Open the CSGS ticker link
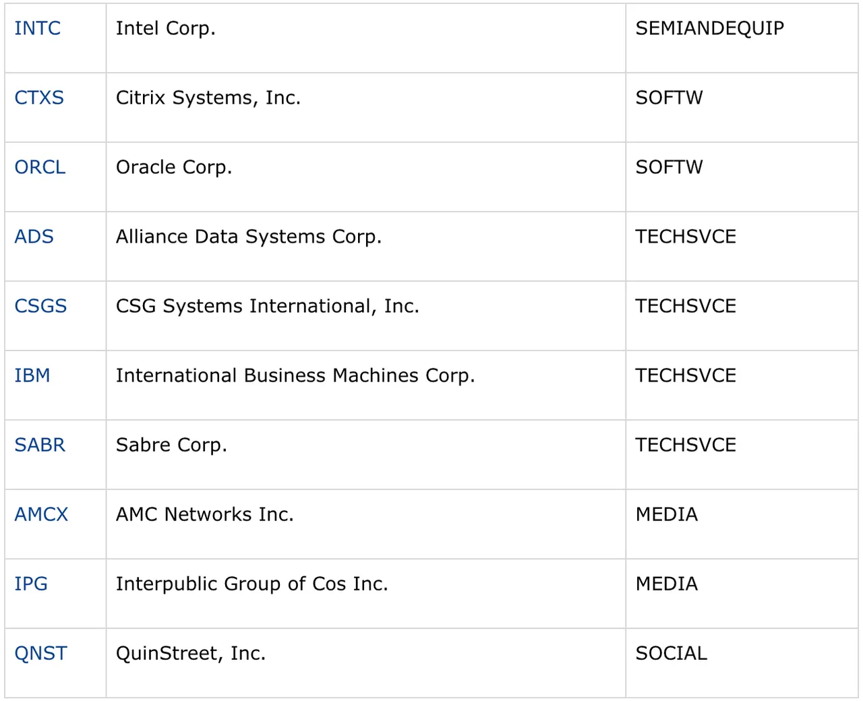The height and width of the screenshot is (701, 863). click(40, 306)
